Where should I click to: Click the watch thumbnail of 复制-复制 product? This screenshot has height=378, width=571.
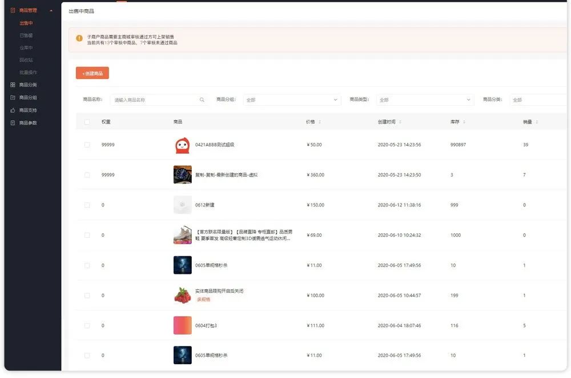[x=183, y=175]
